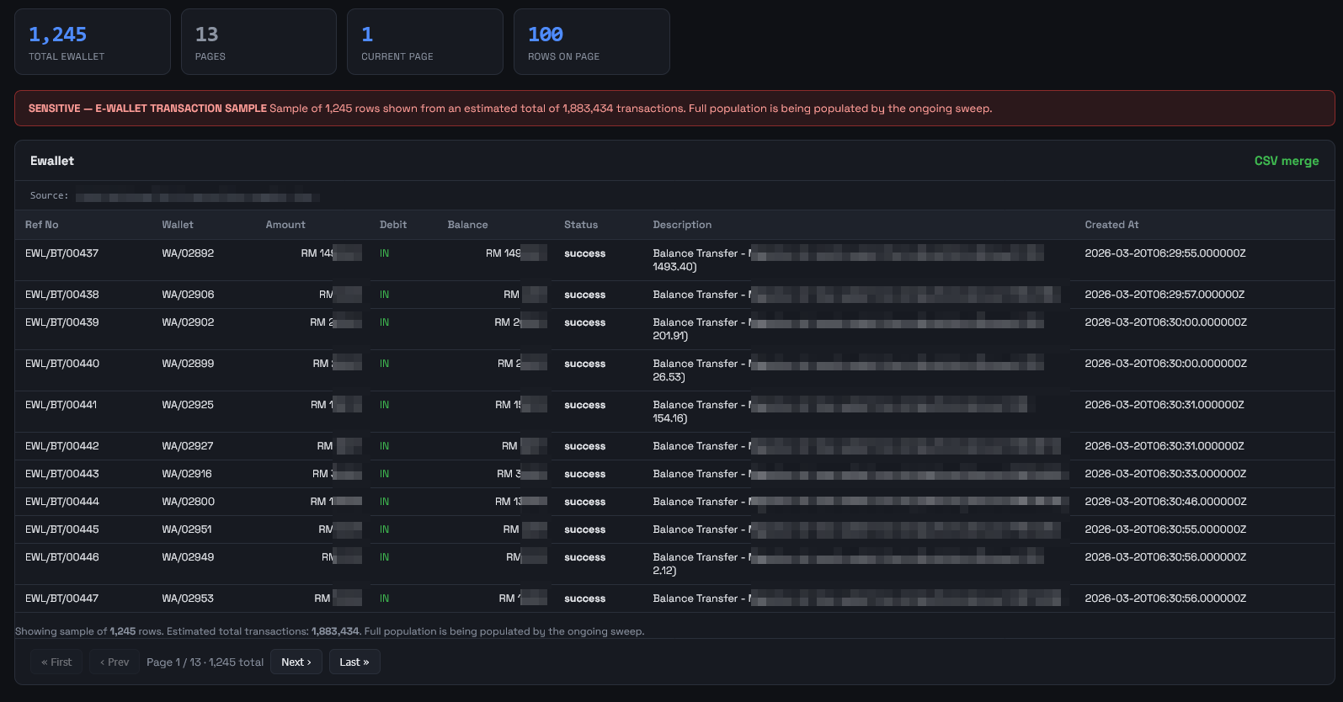Select the Rows On Page 100 card
The height and width of the screenshot is (702, 1343).
point(592,42)
